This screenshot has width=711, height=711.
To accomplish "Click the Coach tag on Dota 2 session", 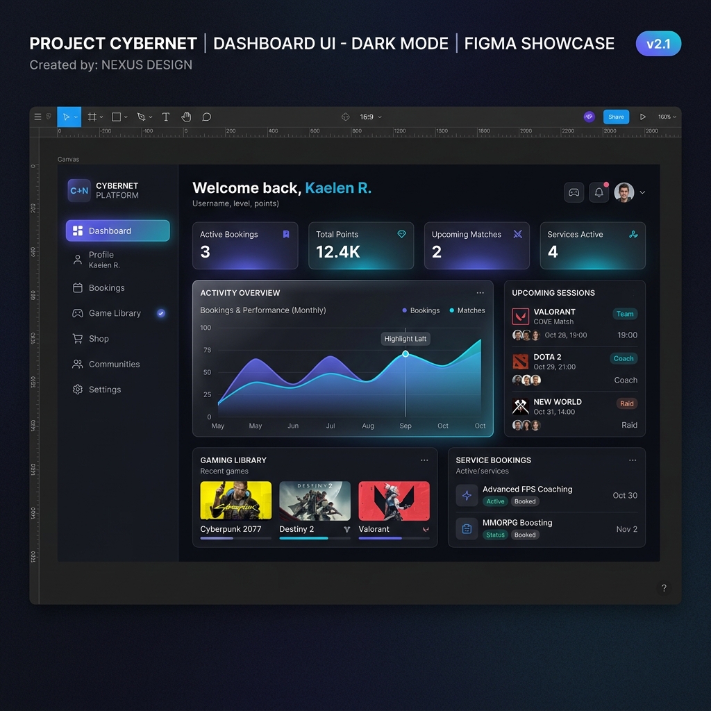I will [624, 359].
